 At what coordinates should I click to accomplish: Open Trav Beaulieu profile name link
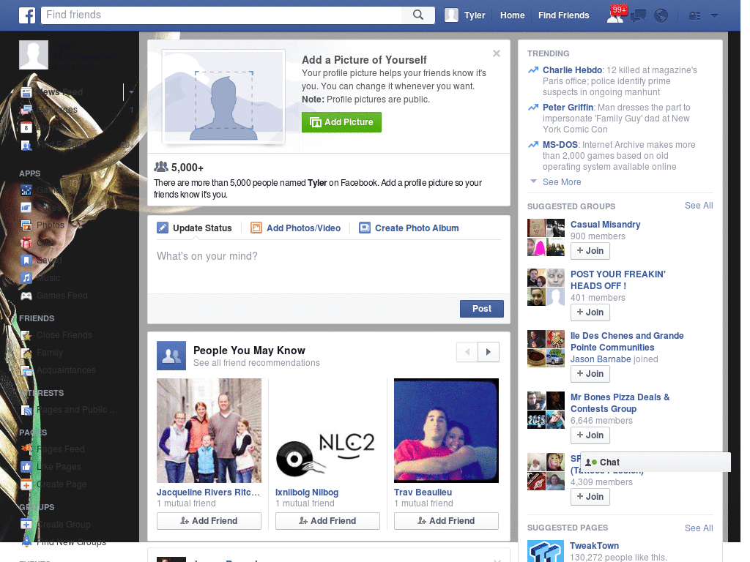(x=423, y=492)
